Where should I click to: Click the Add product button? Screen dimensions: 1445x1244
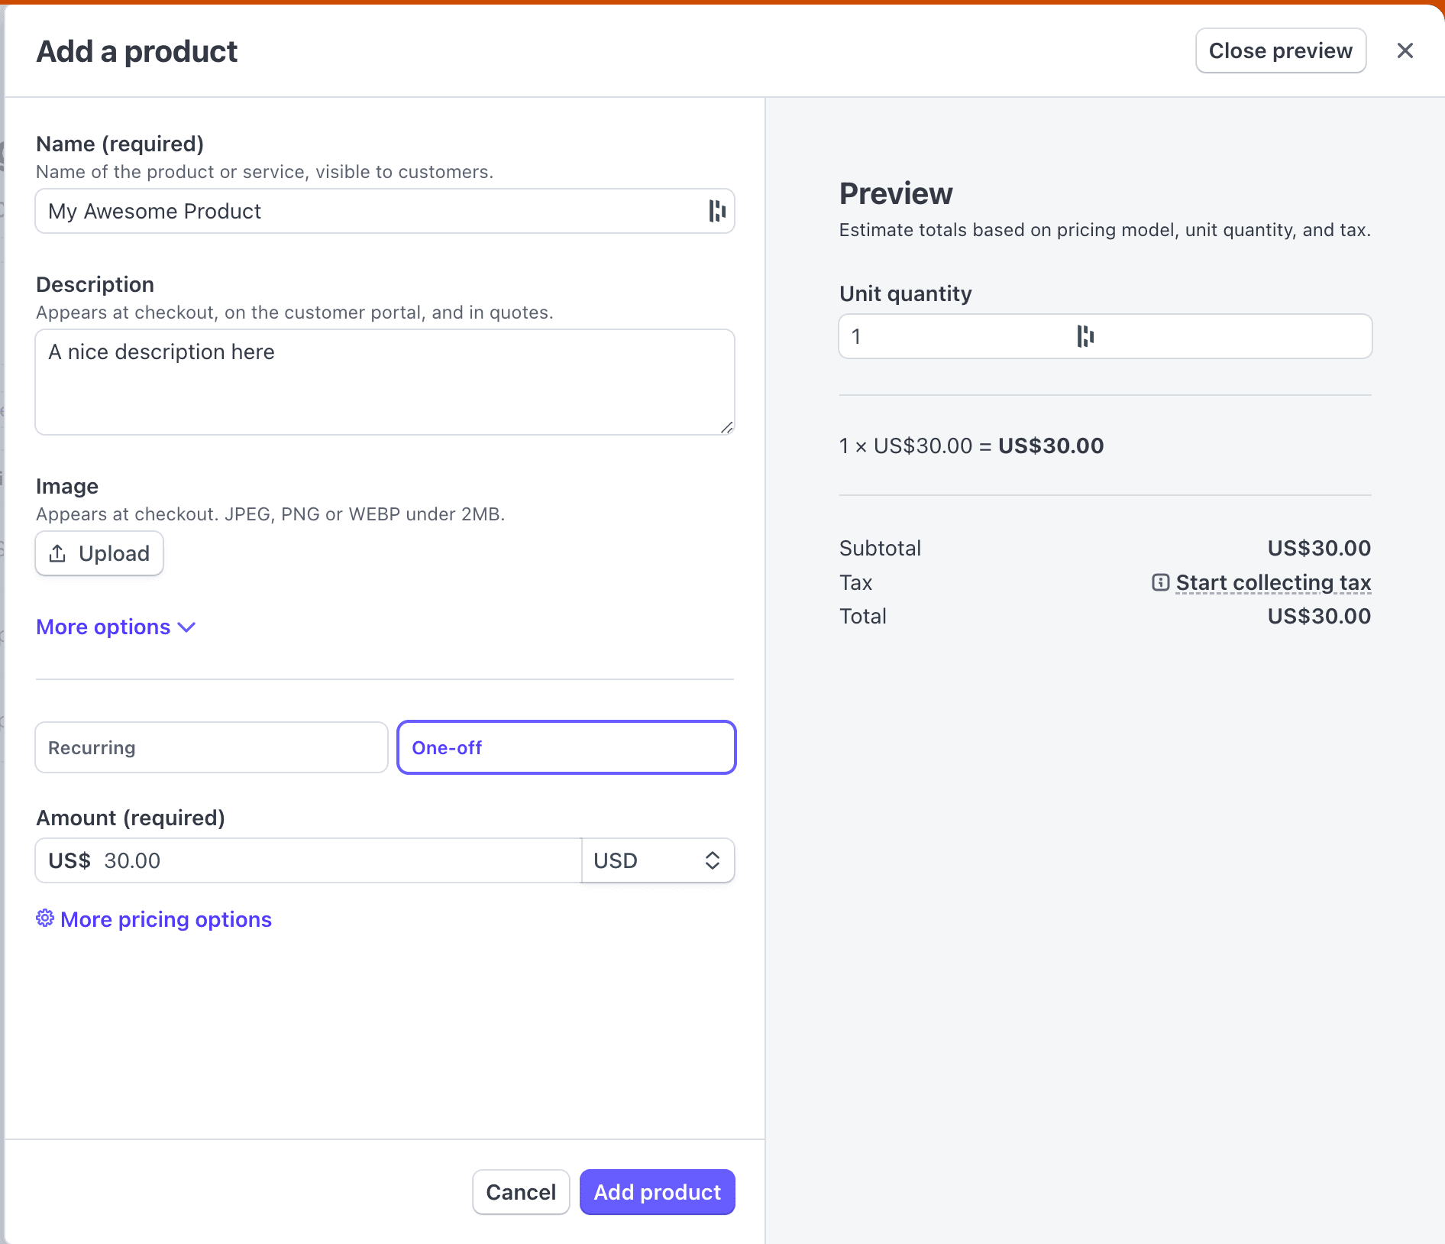pyautogui.click(x=657, y=1192)
